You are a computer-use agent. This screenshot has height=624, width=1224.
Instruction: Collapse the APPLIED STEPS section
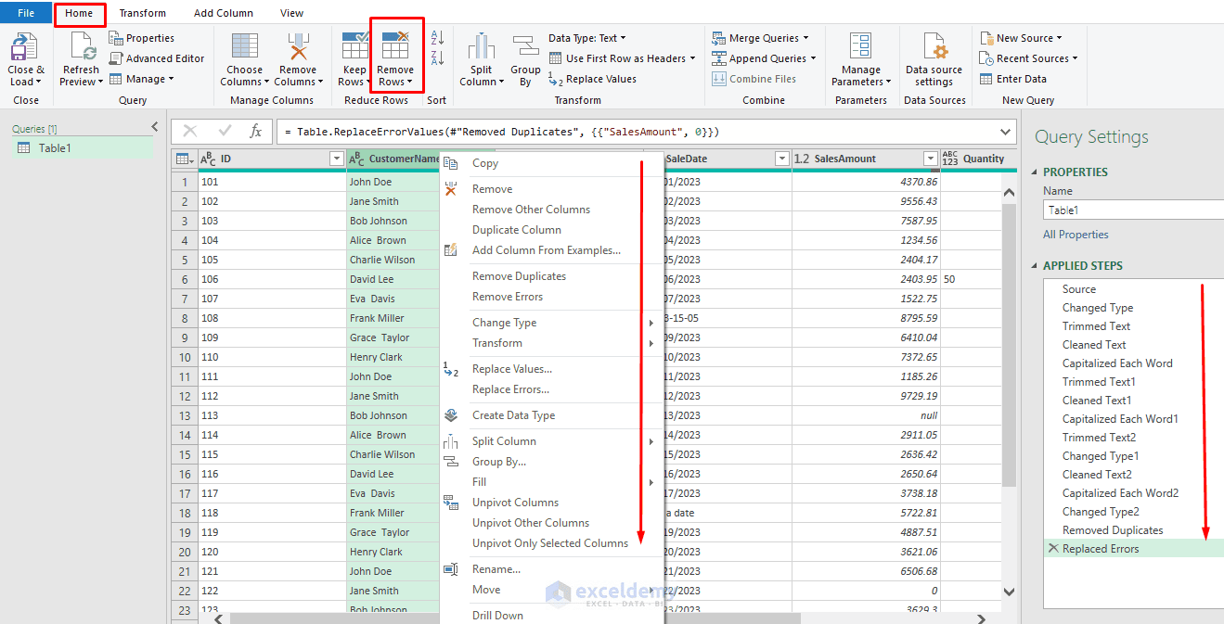1035,265
